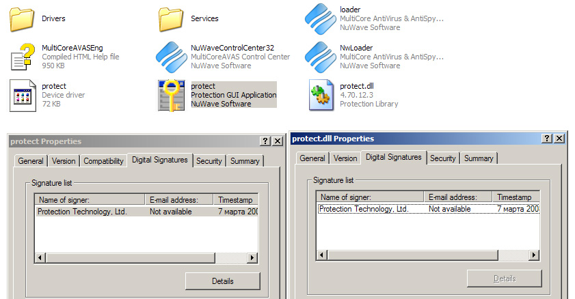Select the protect.dll library icon
Viewport: 575px width, 299px height.
[x=321, y=95]
